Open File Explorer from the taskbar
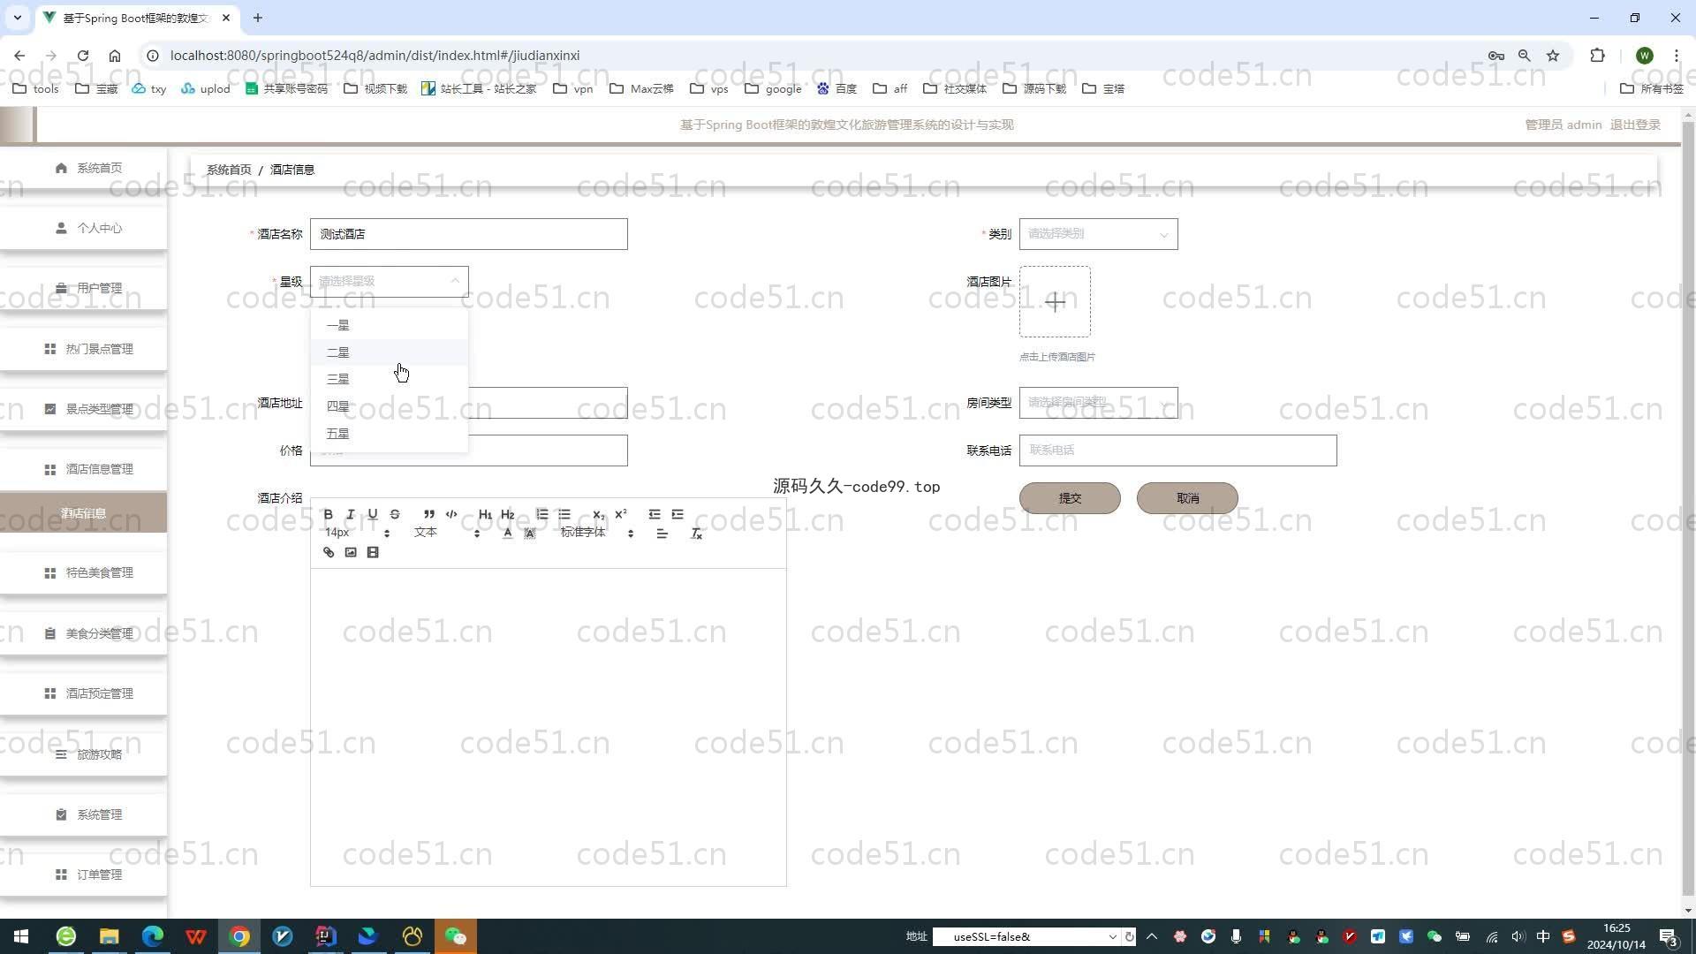 point(109,936)
